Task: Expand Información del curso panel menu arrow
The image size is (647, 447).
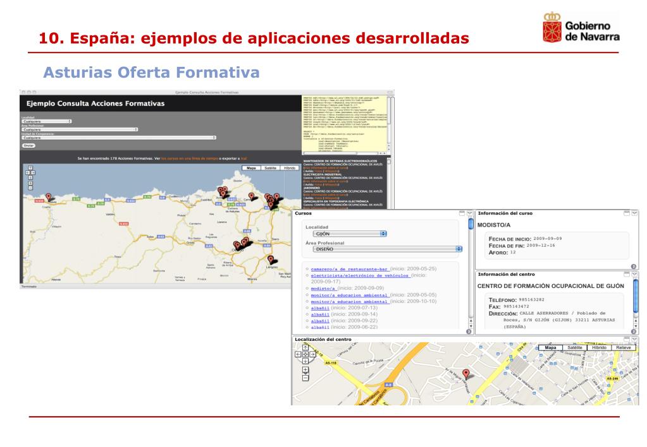Action: (x=634, y=213)
